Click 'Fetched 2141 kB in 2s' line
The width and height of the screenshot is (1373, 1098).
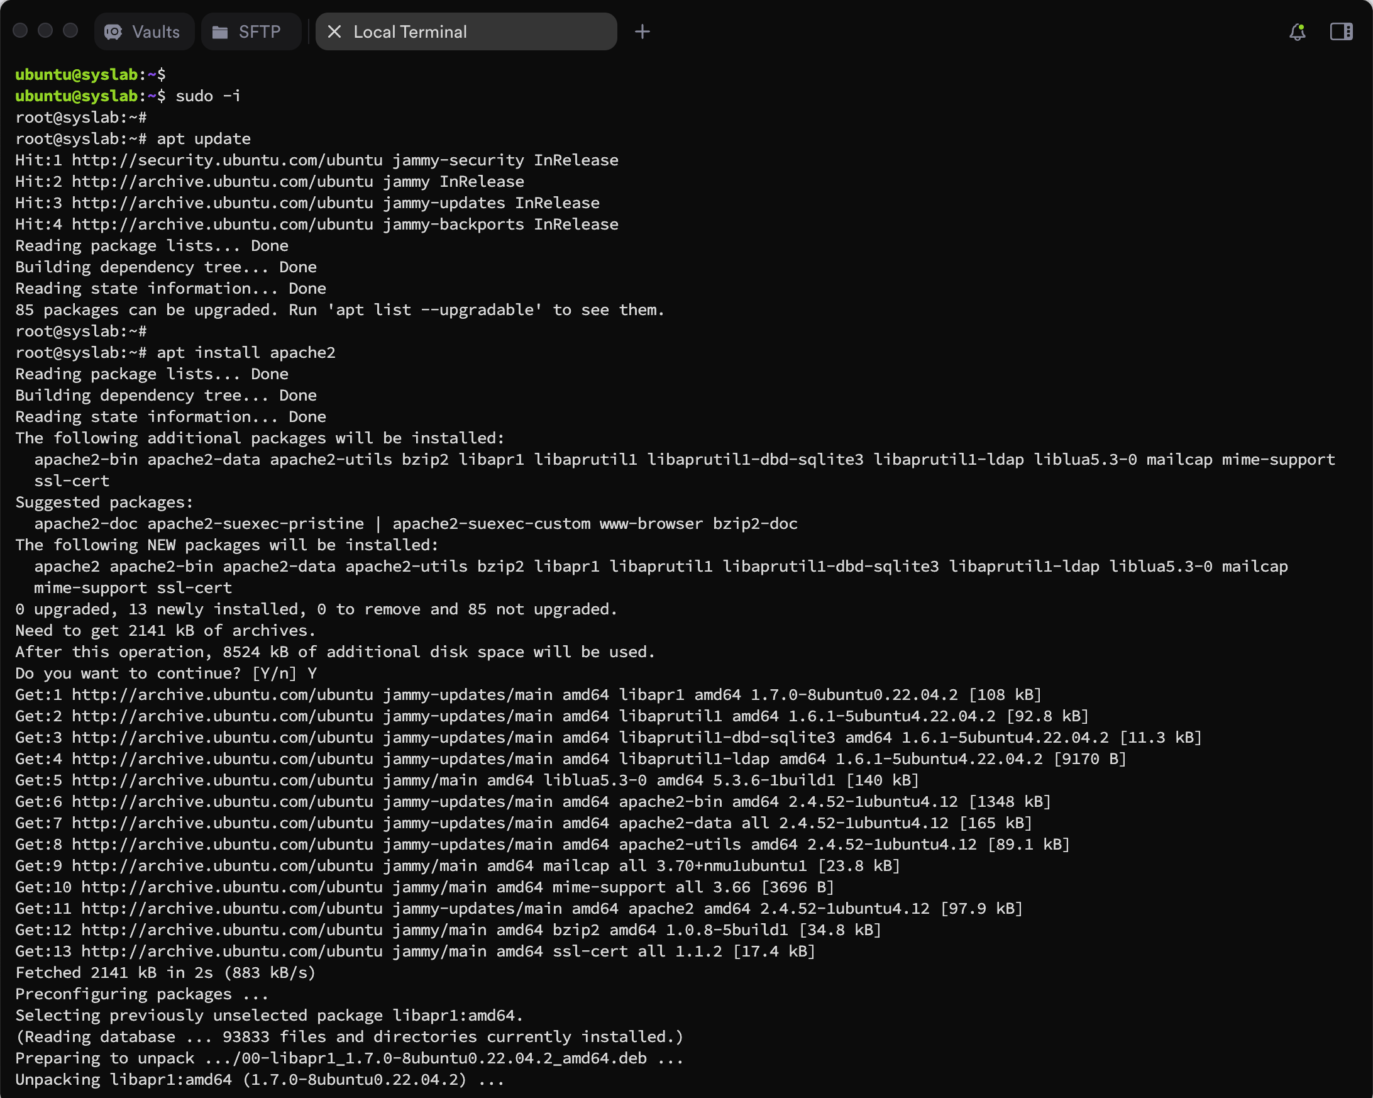coord(165,973)
